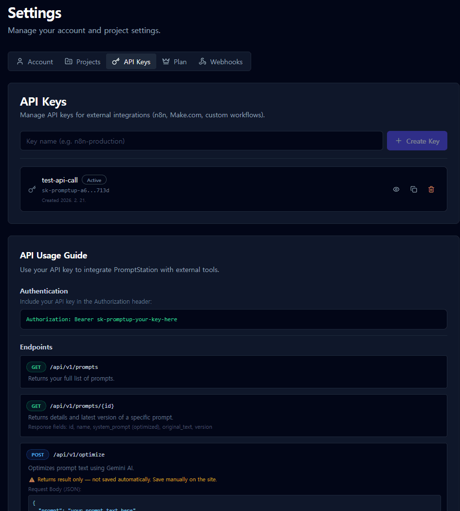
Task: Click the GET badge for /api/v1/prompts/{id}
Action: [x=36, y=406]
